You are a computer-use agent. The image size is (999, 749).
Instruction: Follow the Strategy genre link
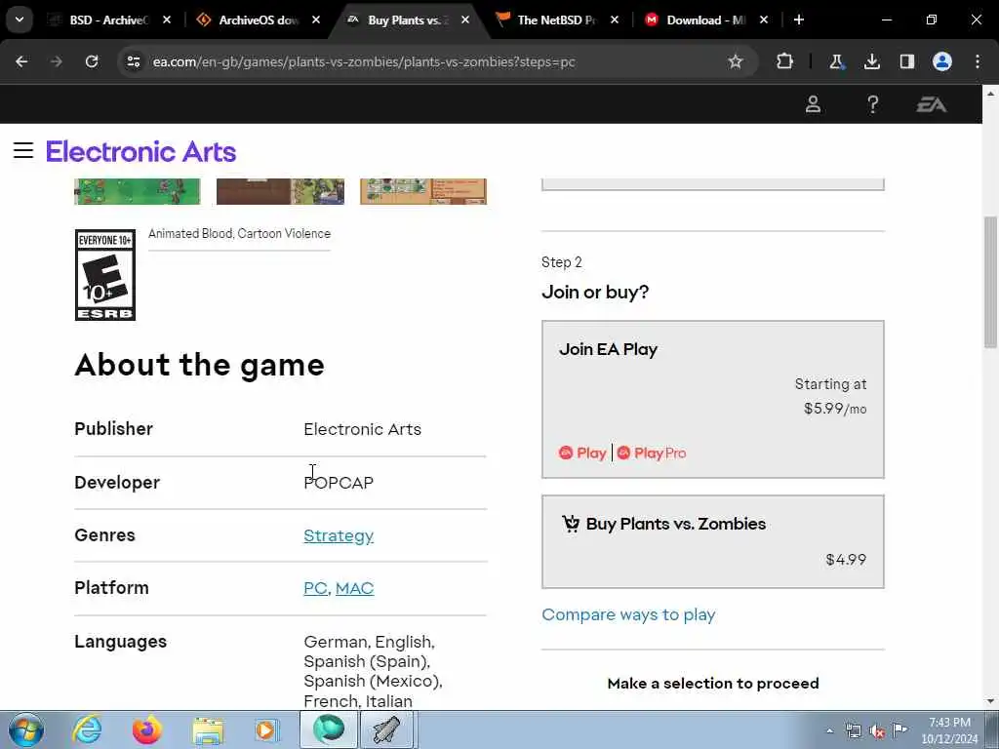tap(339, 535)
